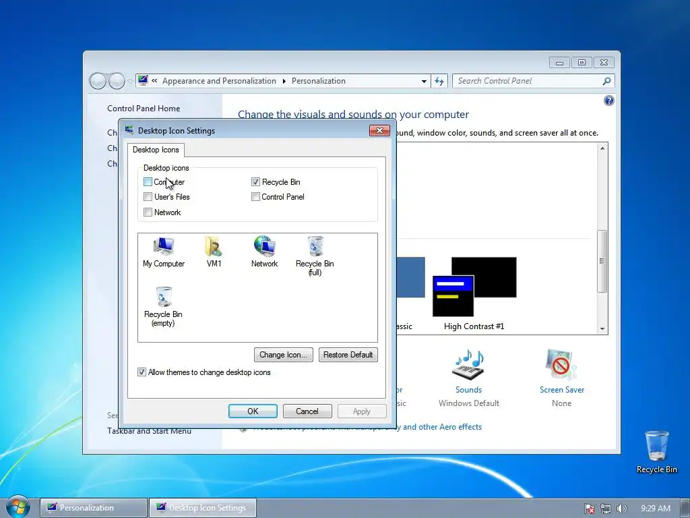Select the partially hidden blue Classic theme
690x518 pixels.
(410, 293)
